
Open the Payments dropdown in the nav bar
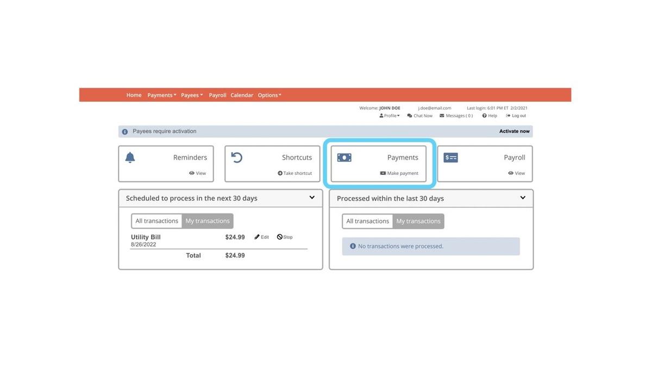pos(162,95)
